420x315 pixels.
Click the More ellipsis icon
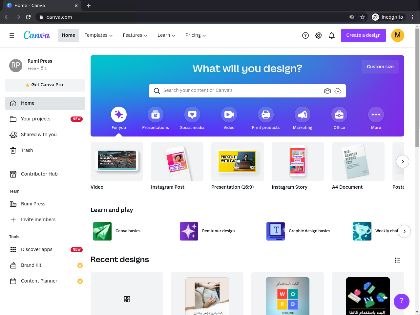[376, 115]
